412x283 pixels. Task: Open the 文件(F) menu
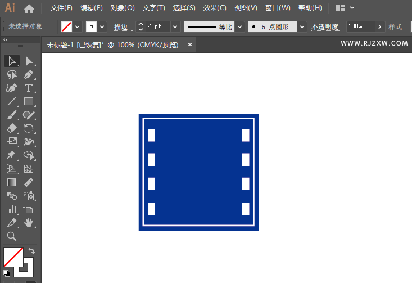61,8
